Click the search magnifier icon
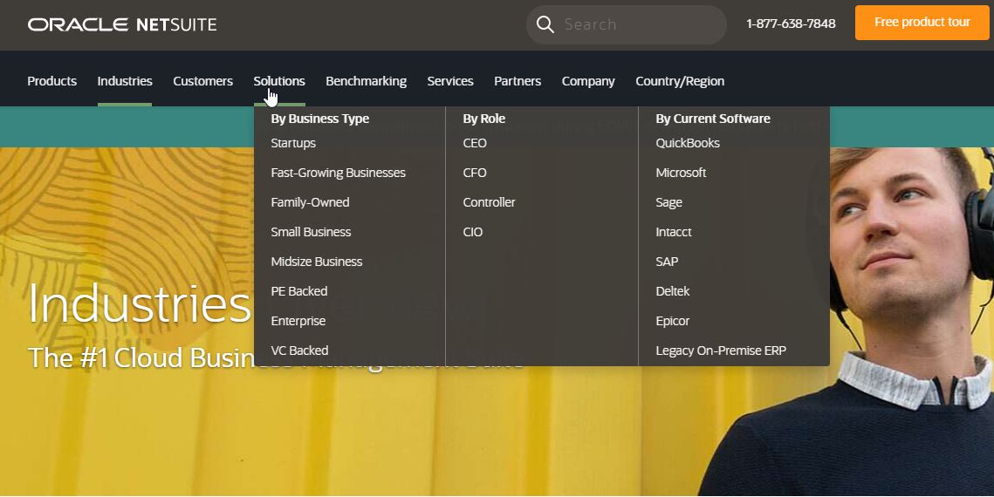The height and width of the screenshot is (497, 994). (545, 24)
